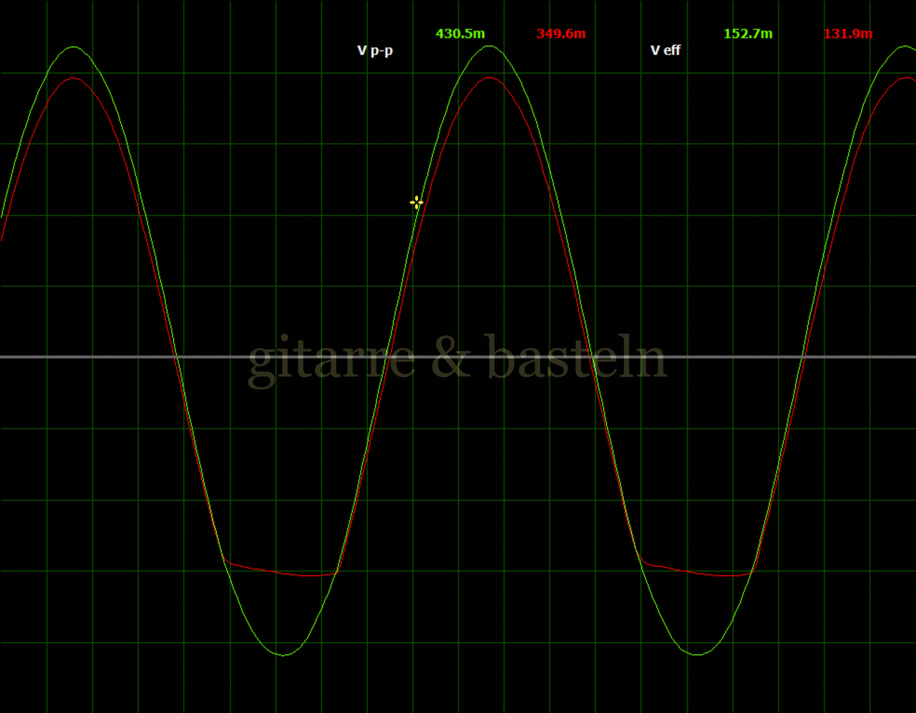
Task: Click the red waveform's middle positive peak
Action: pyautogui.click(x=489, y=77)
